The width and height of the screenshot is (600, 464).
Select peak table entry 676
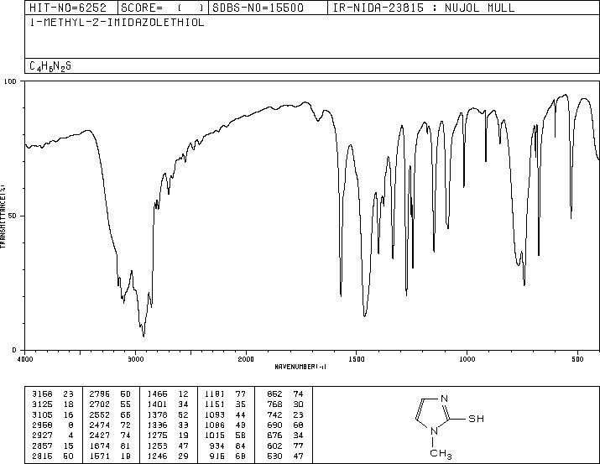(x=285, y=435)
